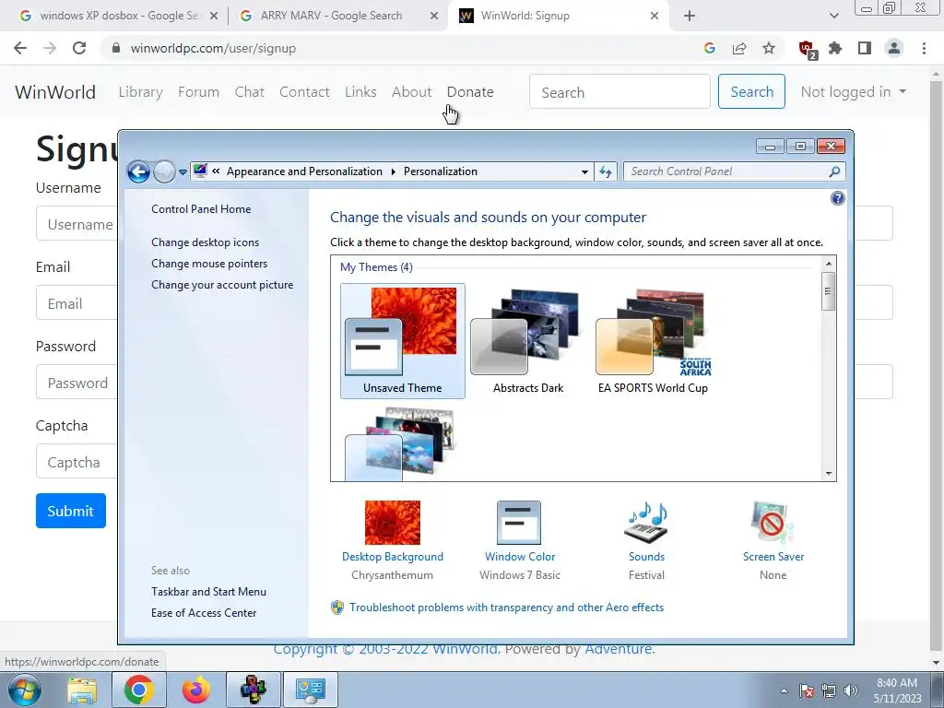944x708 pixels.
Task: Click the Google icon in address bar
Action: (x=710, y=48)
